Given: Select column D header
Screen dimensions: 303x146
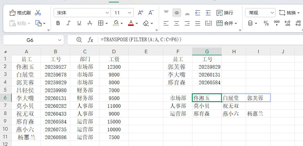Looking at the screenshot, I should [114, 51].
